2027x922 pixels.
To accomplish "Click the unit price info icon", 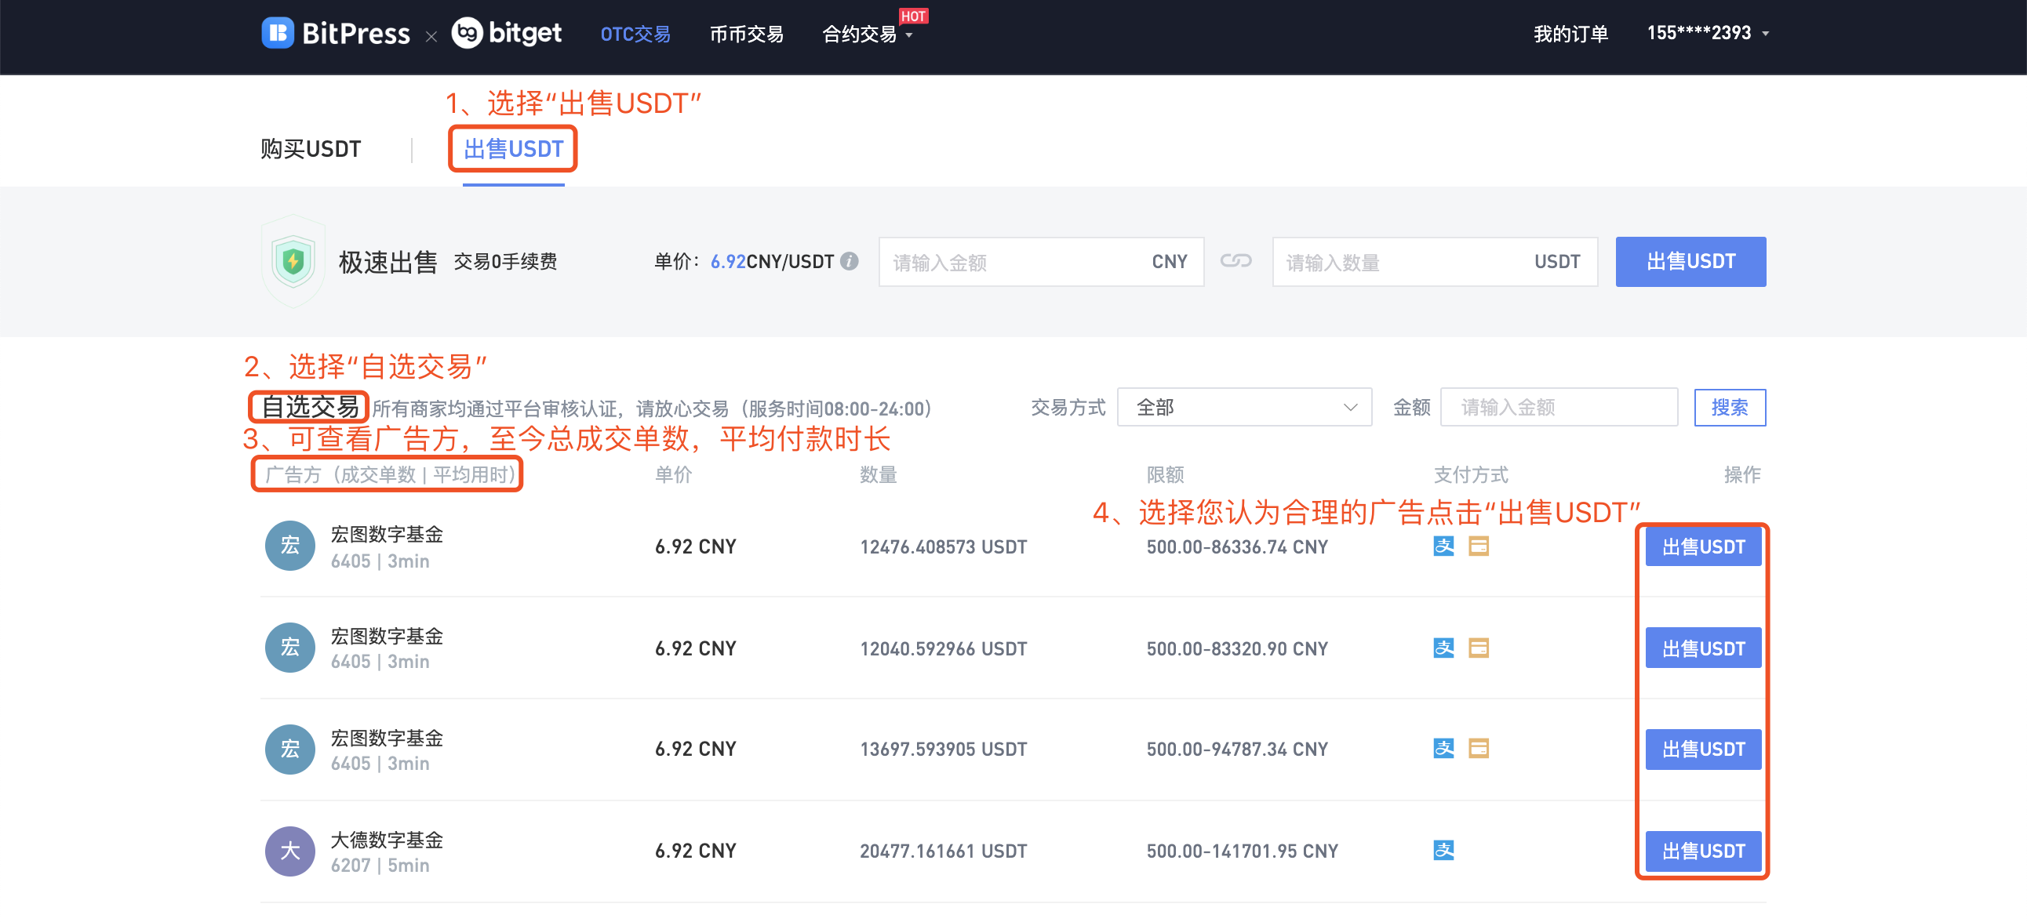I will pos(849,261).
